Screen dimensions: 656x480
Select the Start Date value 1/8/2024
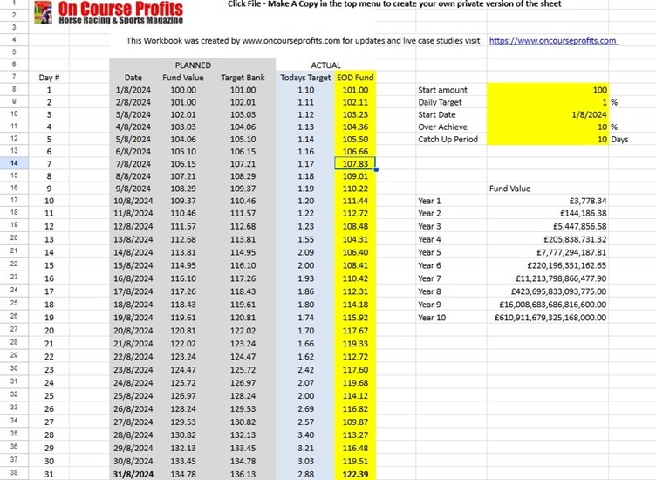tap(547, 114)
